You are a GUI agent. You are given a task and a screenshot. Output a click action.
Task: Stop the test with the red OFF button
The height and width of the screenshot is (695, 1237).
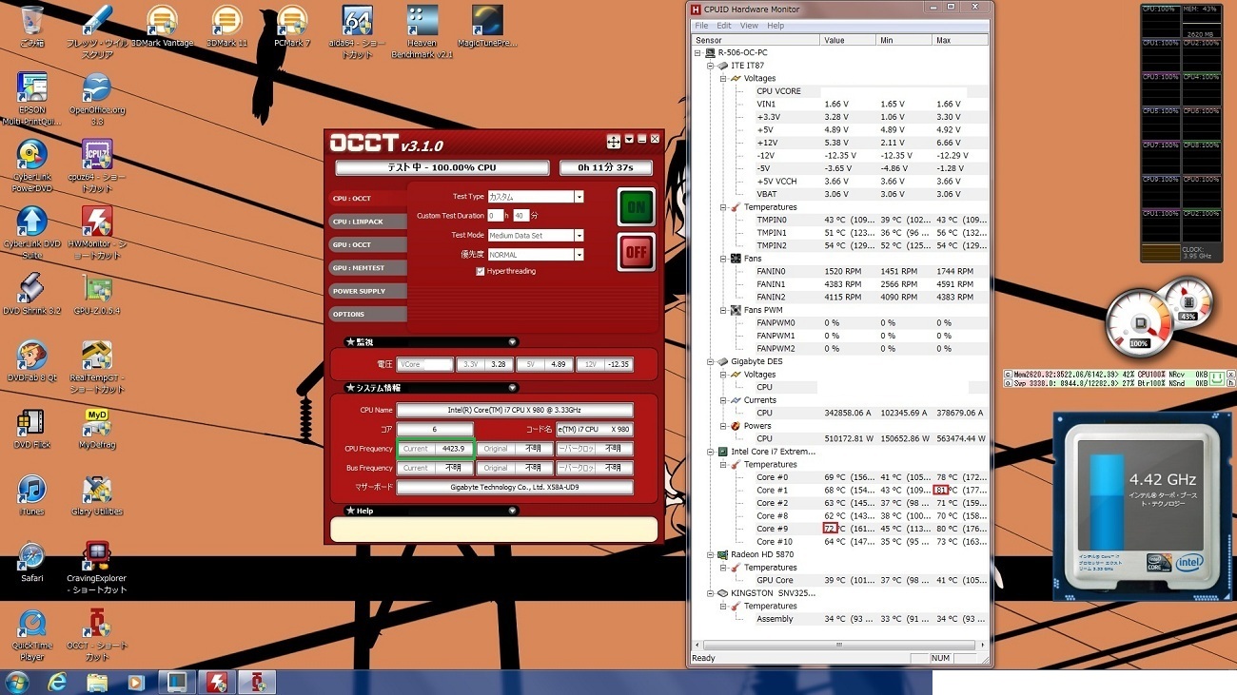pyautogui.click(x=636, y=252)
